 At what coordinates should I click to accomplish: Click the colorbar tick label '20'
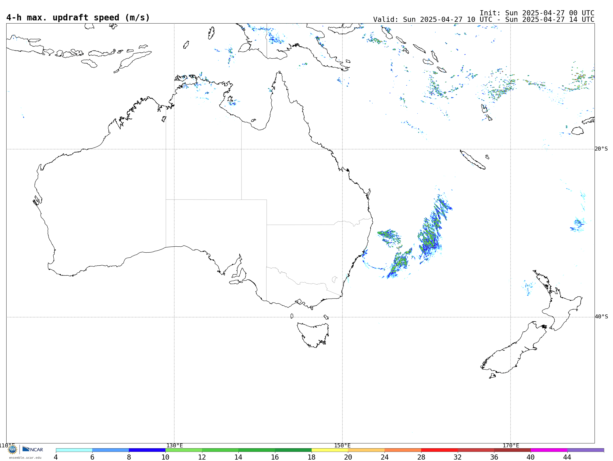tap(348, 457)
